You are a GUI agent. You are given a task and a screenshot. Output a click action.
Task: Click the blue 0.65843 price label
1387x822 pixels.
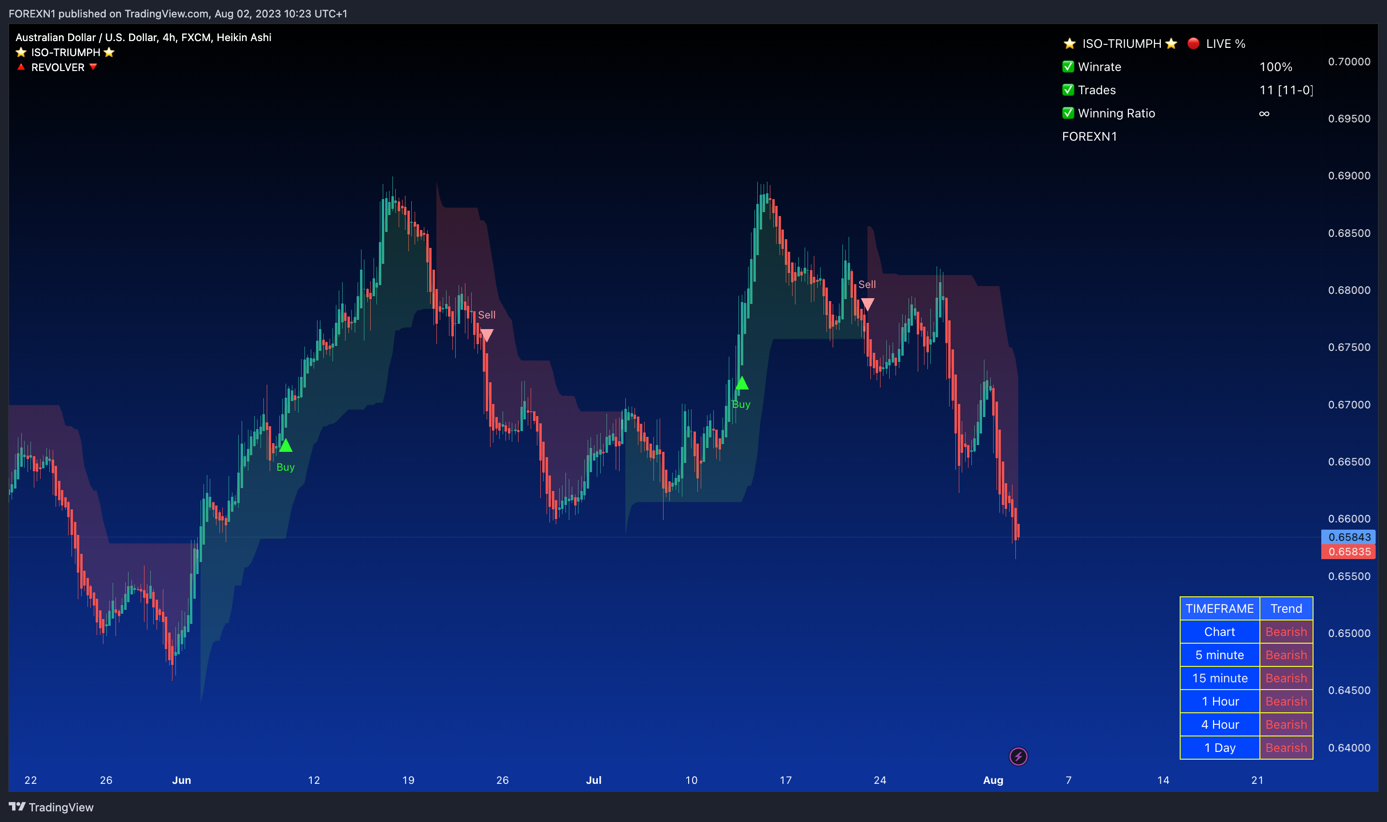click(1349, 537)
